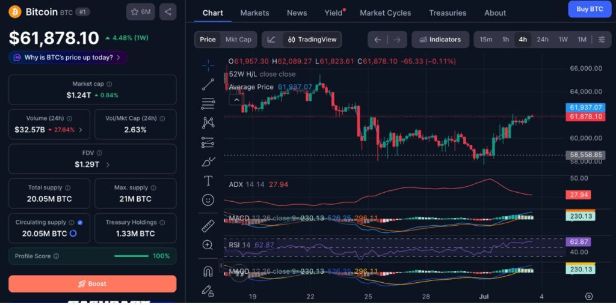The height and width of the screenshot is (305, 616).
Task: Click the Market cap info icon
Action: 109,84
